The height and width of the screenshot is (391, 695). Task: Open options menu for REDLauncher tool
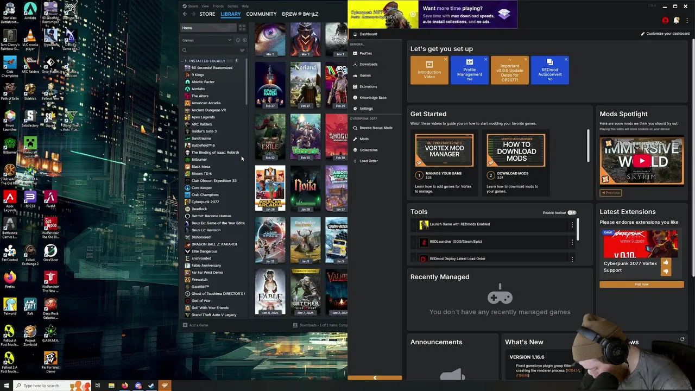click(572, 242)
